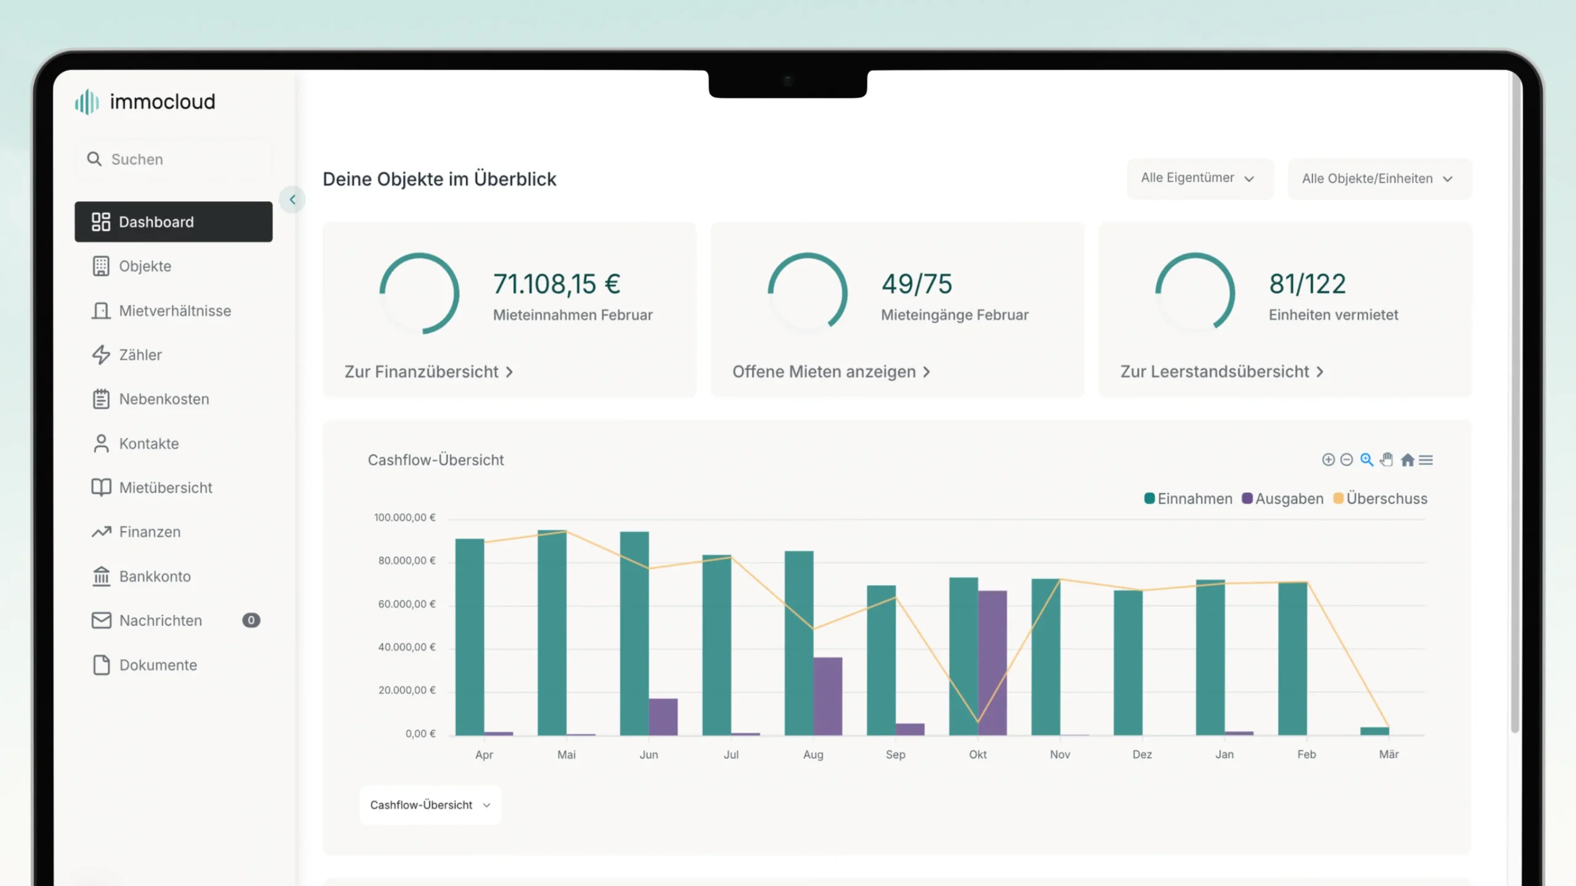Image resolution: width=1576 pixels, height=886 pixels.
Task: Click the Nachrichten count badge
Action: [x=251, y=620]
